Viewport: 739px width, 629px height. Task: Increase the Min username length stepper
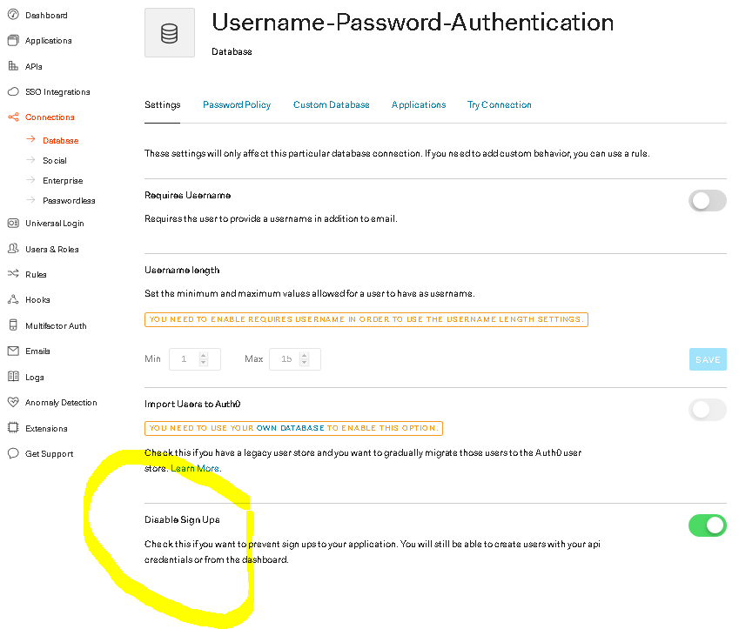203,356
